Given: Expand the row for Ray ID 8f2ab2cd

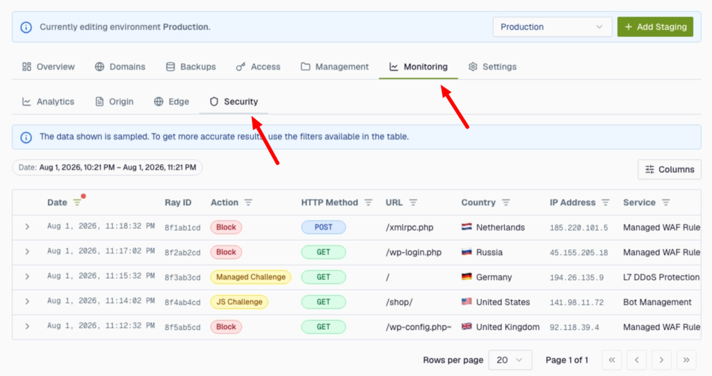Looking at the screenshot, I should point(27,252).
